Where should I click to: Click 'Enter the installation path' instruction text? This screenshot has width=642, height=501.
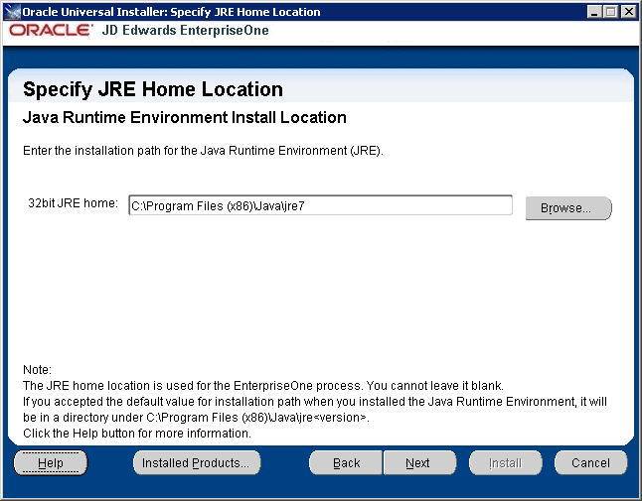pyautogui.click(x=203, y=151)
